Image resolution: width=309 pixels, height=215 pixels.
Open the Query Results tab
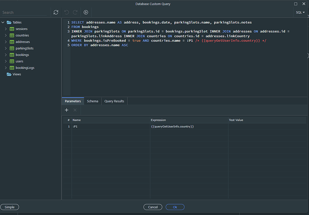click(114, 101)
